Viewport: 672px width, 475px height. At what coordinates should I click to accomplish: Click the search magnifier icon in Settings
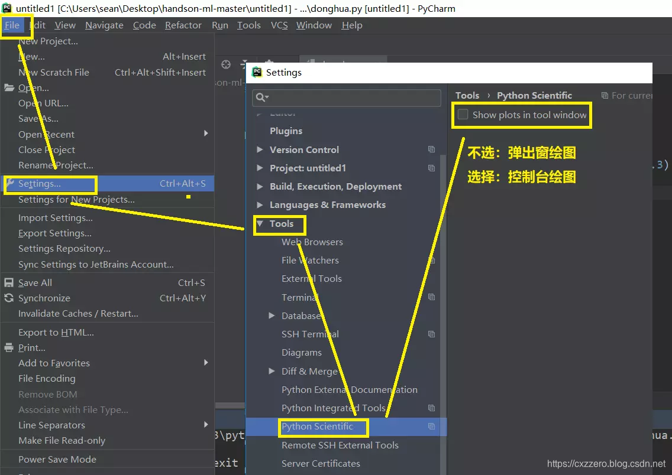[x=261, y=97]
